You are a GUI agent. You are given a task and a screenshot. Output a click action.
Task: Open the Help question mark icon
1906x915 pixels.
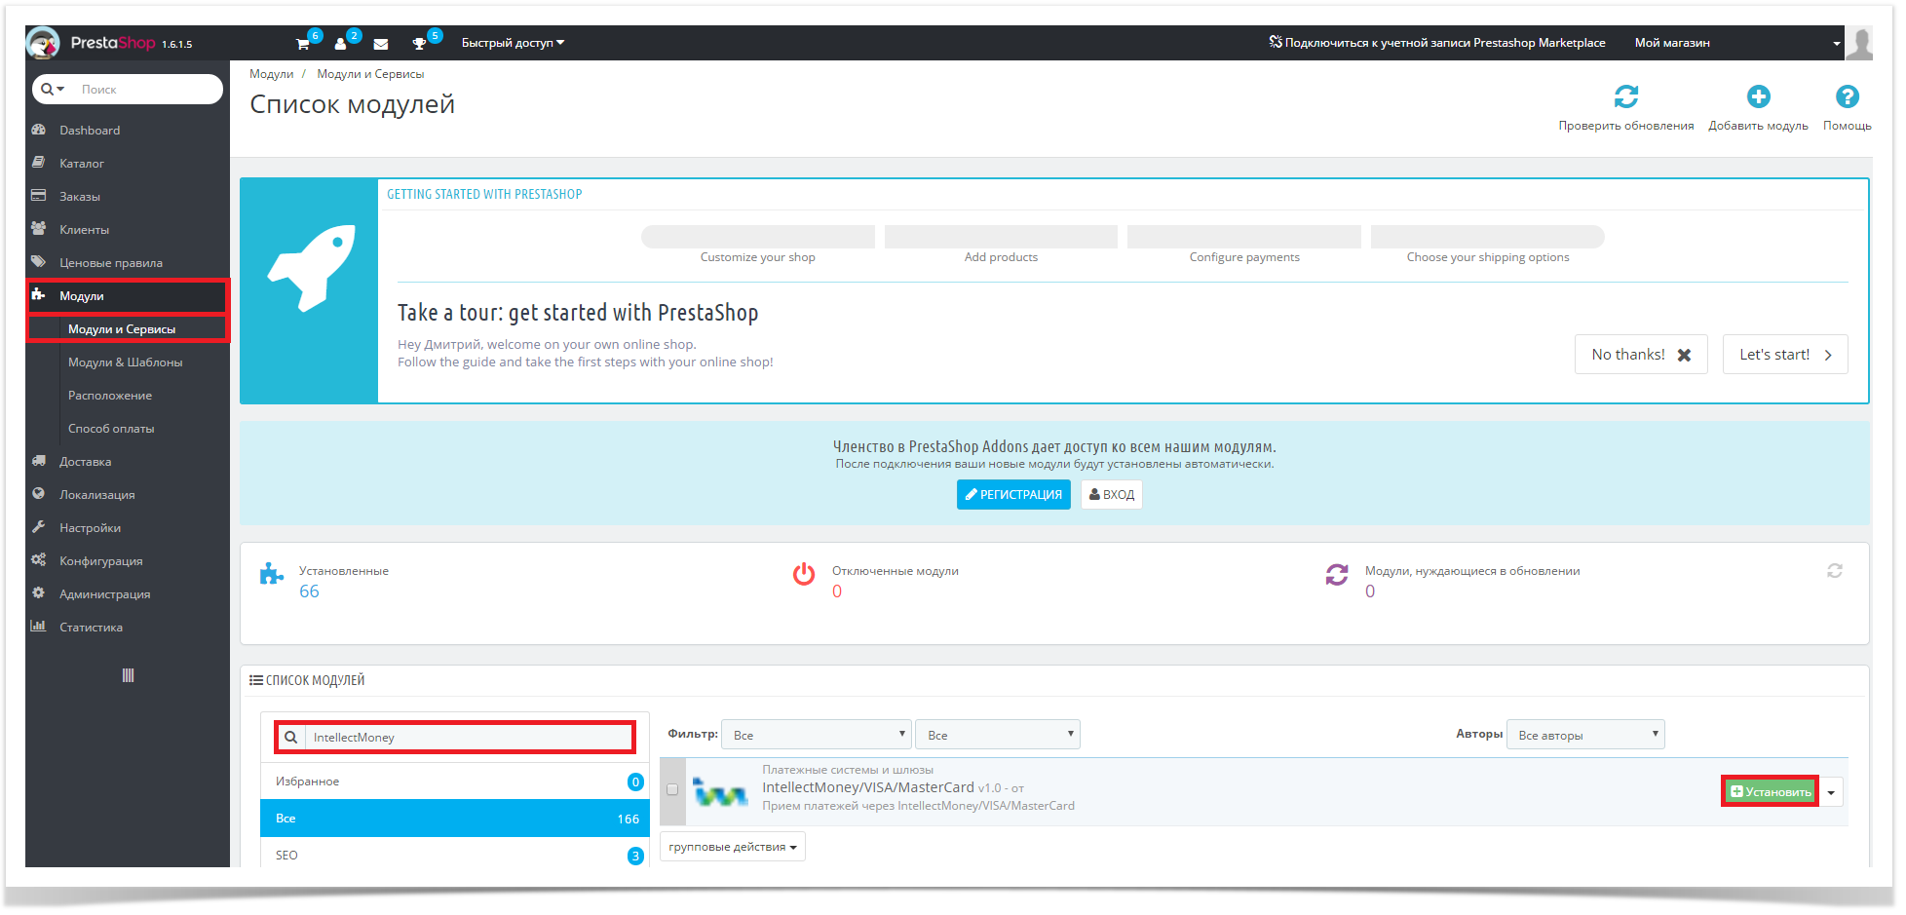pyautogui.click(x=1847, y=97)
